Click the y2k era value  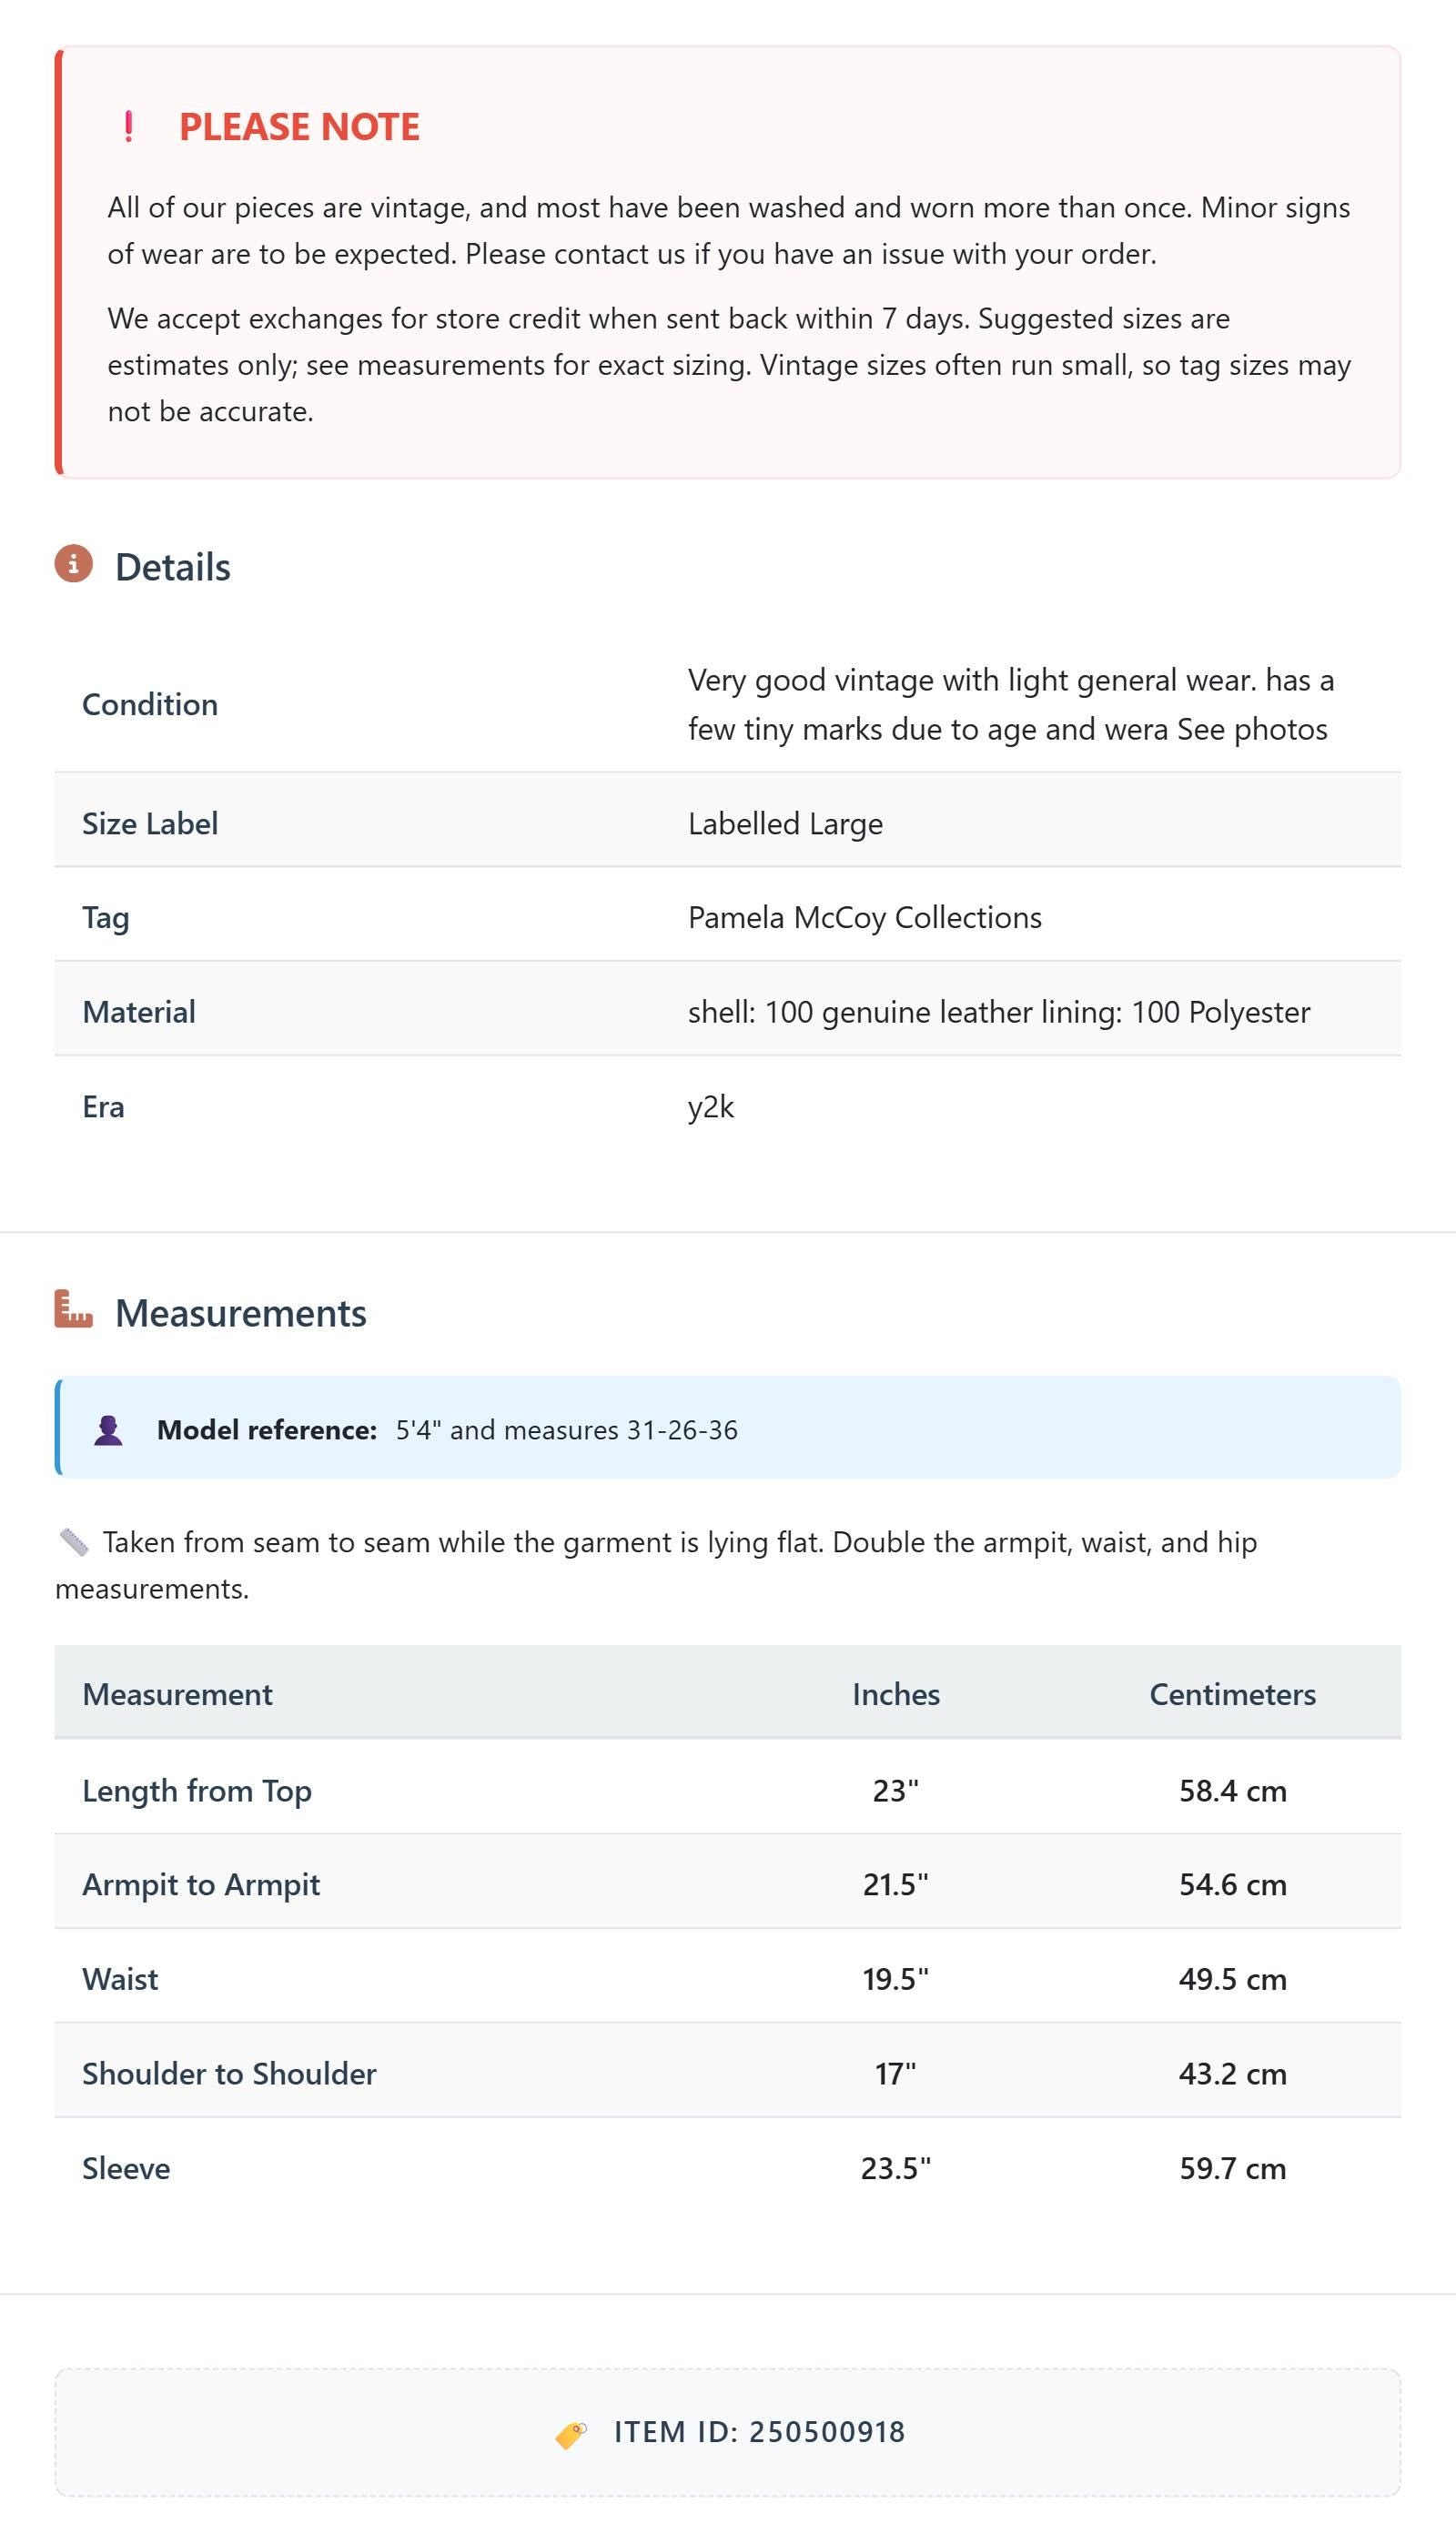point(711,1106)
